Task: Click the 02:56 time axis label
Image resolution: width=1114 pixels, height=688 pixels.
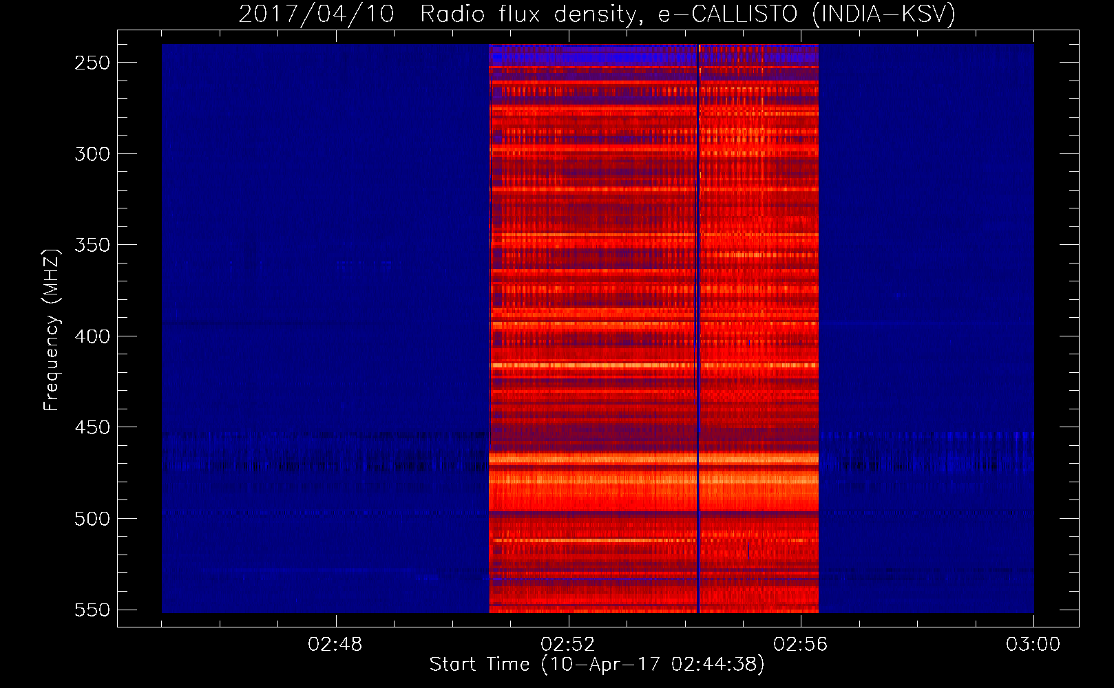Action: (801, 645)
